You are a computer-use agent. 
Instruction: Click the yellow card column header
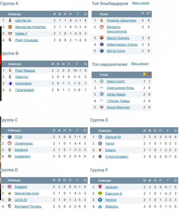144,74
